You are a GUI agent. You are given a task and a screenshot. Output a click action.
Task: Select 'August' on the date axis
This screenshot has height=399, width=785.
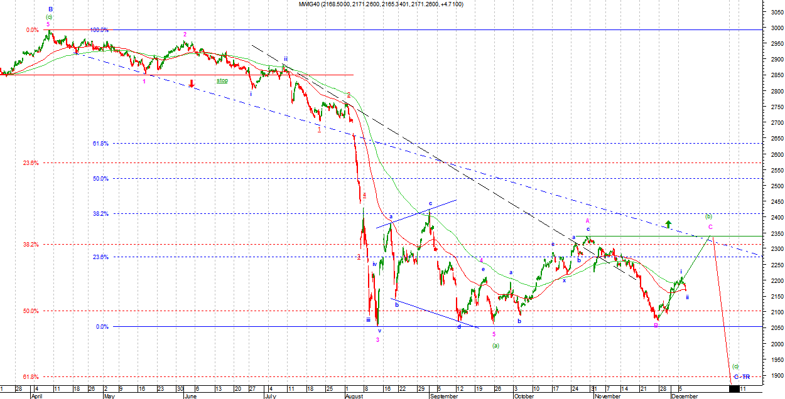coord(355,396)
